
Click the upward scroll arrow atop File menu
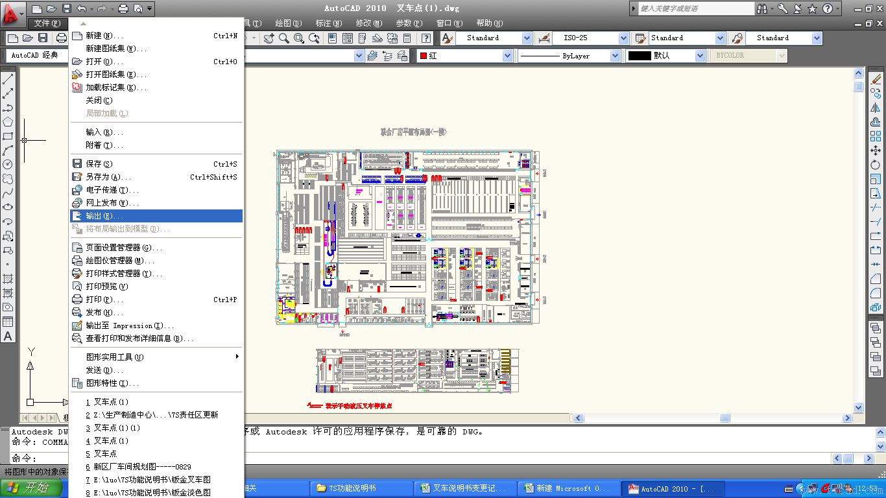tap(83, 24)
